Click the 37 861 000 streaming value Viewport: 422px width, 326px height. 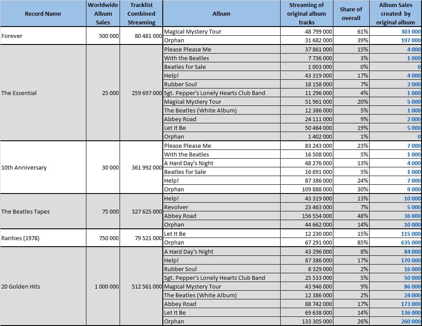coord(306,49)
